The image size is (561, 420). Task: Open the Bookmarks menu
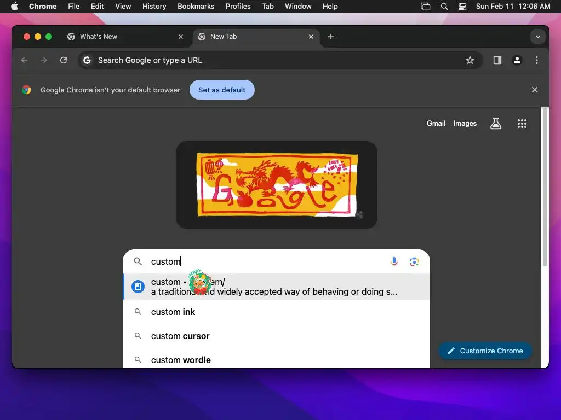pos(196,7)
